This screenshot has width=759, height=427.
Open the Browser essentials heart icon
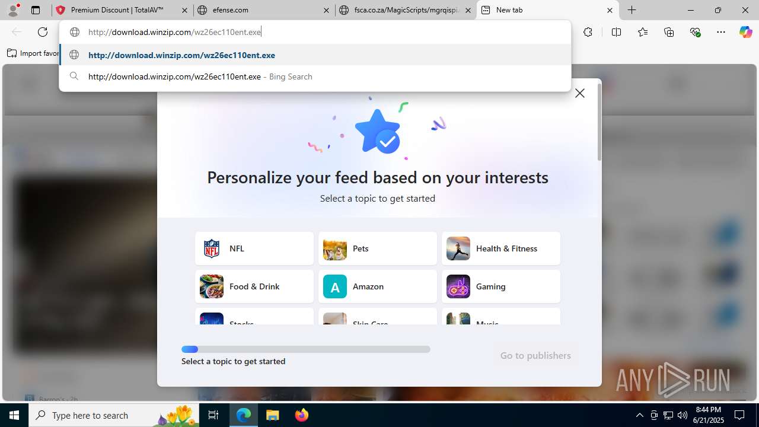696,32
